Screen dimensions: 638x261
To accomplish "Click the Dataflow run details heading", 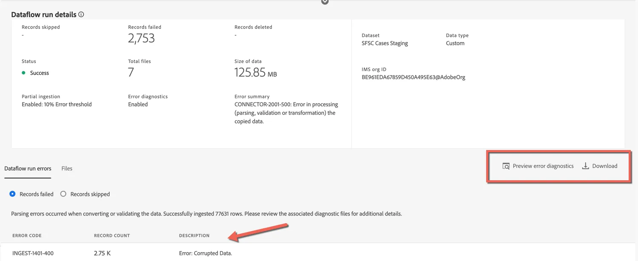I will [x=44, y=14].
